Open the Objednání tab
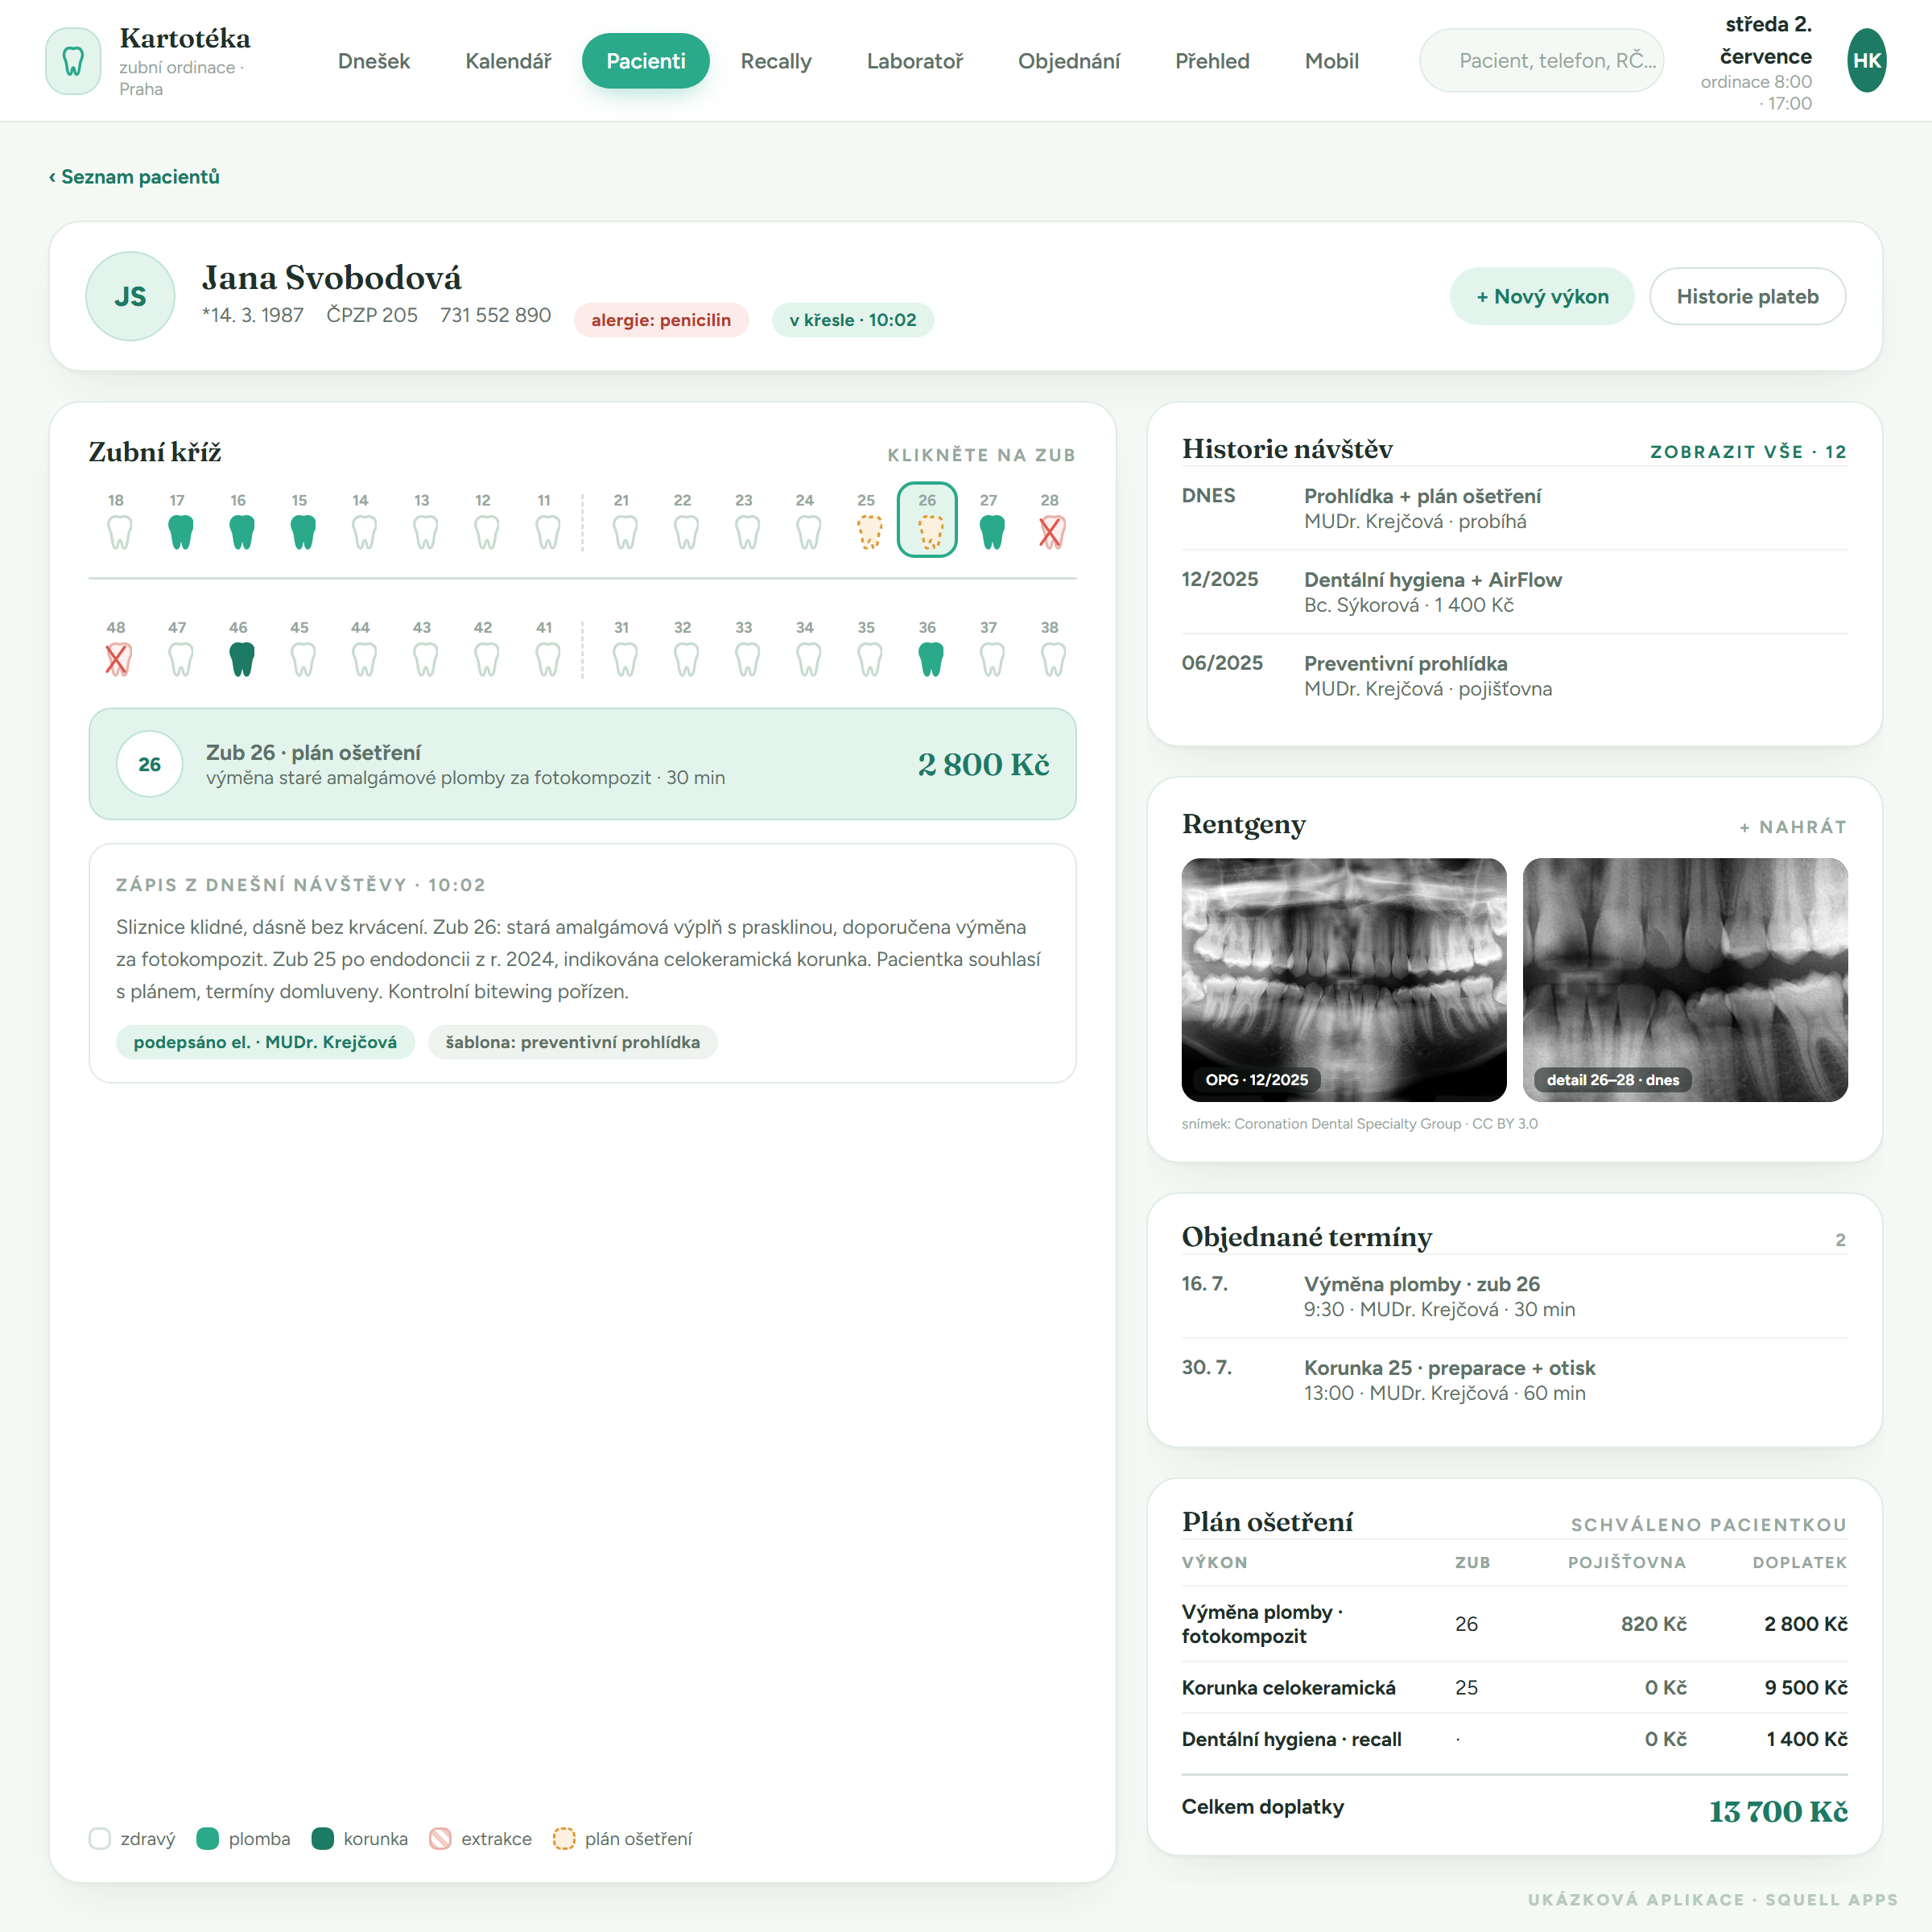1932x1932 pixels. pyautogui.click(x=1068, y=61)
